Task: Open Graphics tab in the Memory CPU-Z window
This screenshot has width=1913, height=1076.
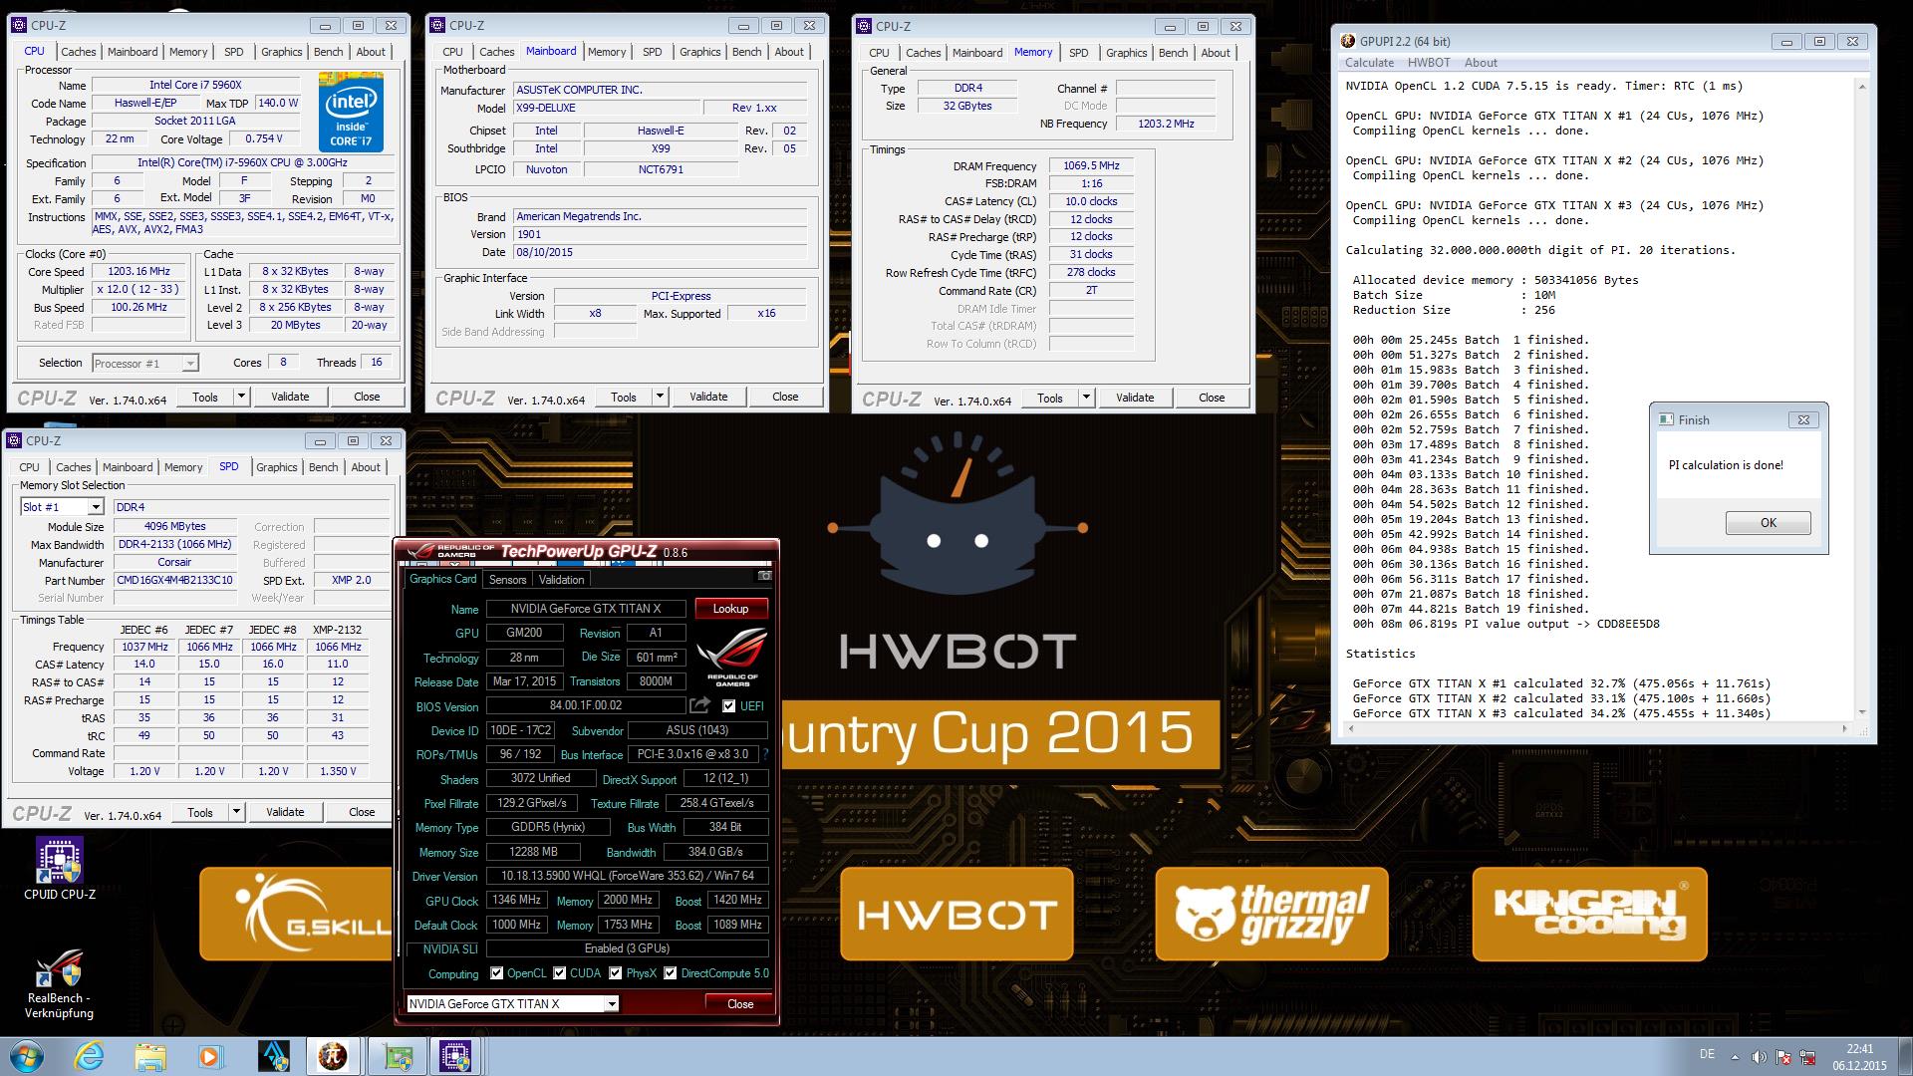Action: click(x=1126, y=53)
